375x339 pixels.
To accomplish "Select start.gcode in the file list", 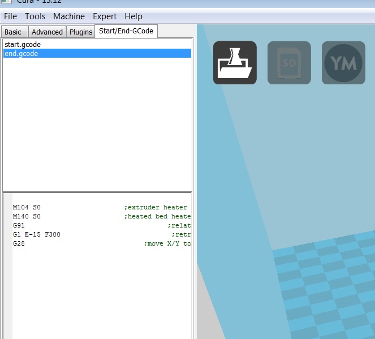I will pyautogui.click(x=23, y=44).
